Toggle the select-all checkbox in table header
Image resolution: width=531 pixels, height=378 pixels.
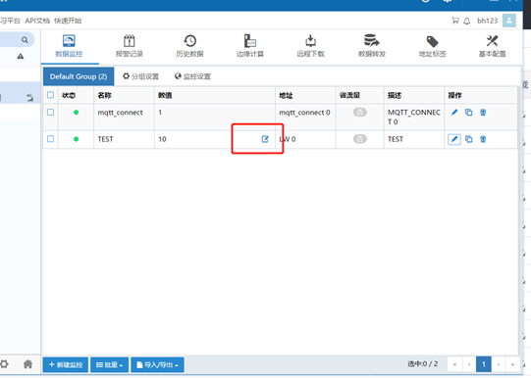(50, 95)
